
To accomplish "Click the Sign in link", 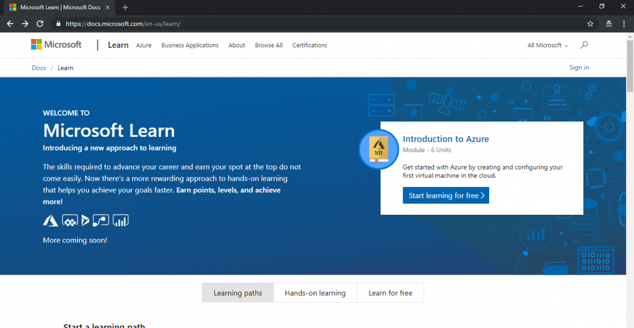I will point(579,67).
